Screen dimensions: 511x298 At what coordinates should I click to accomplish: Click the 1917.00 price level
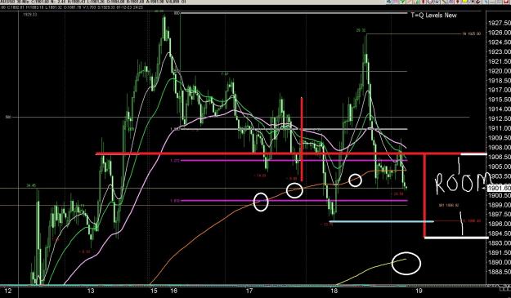point(500,90)
